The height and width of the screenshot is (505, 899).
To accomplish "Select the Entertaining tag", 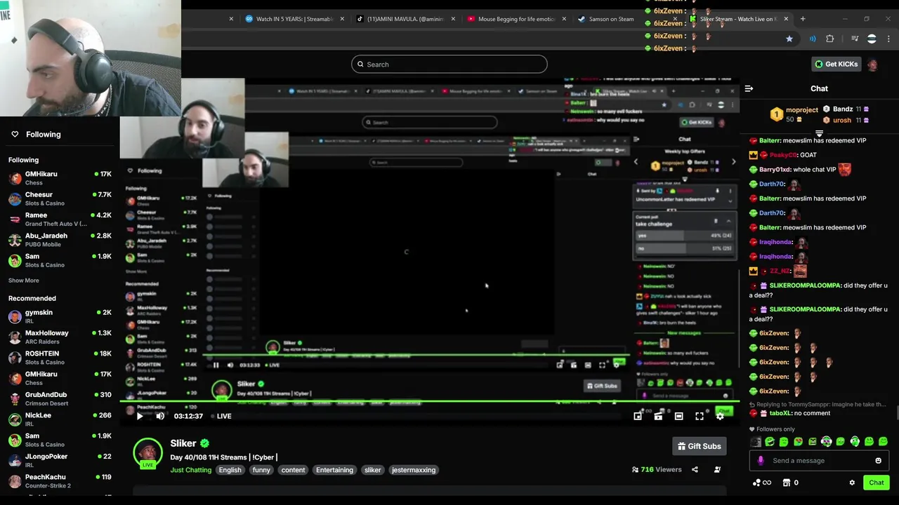I will coord(334,470).
